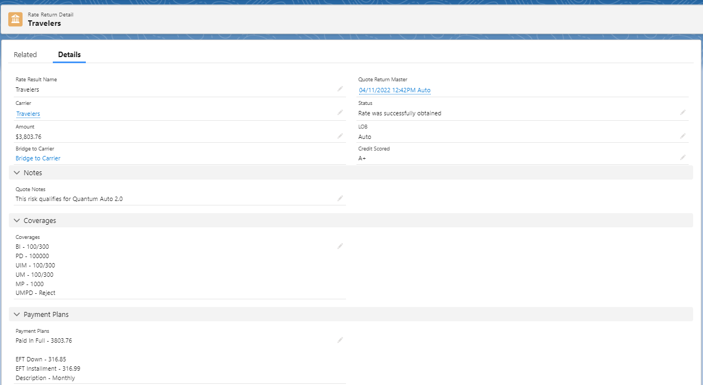Click the 'UIM - 100/300' coverage line
This screenshot has width=703, height=385.
(x=35, y=265)
